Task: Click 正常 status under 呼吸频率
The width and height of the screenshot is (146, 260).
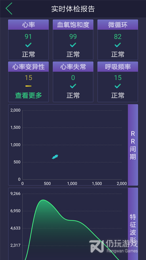Action: coord(118,96)
